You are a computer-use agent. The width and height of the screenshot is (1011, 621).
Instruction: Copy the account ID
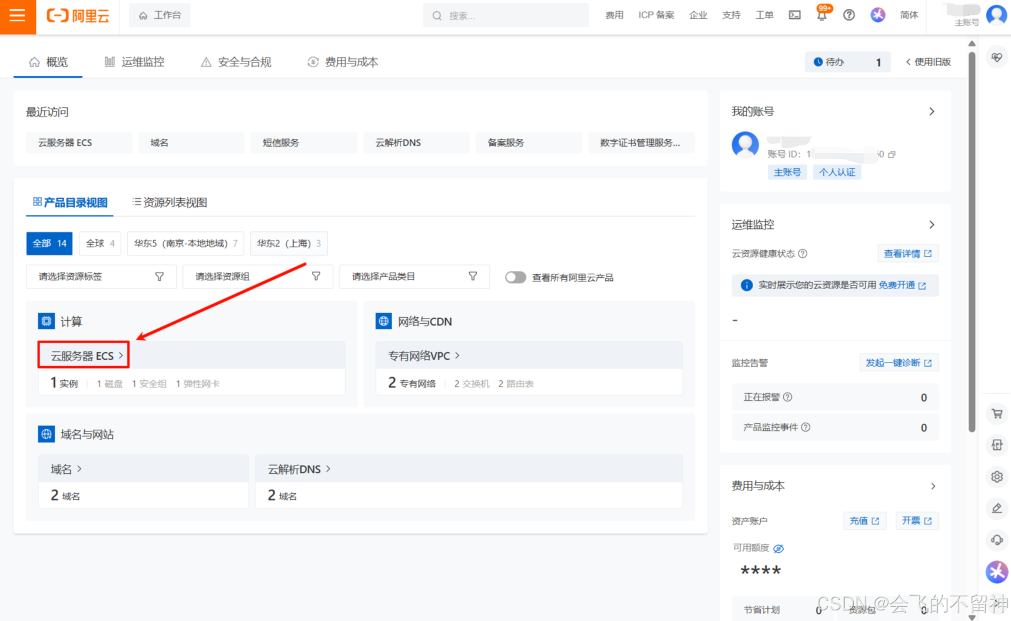pos(892,154)
